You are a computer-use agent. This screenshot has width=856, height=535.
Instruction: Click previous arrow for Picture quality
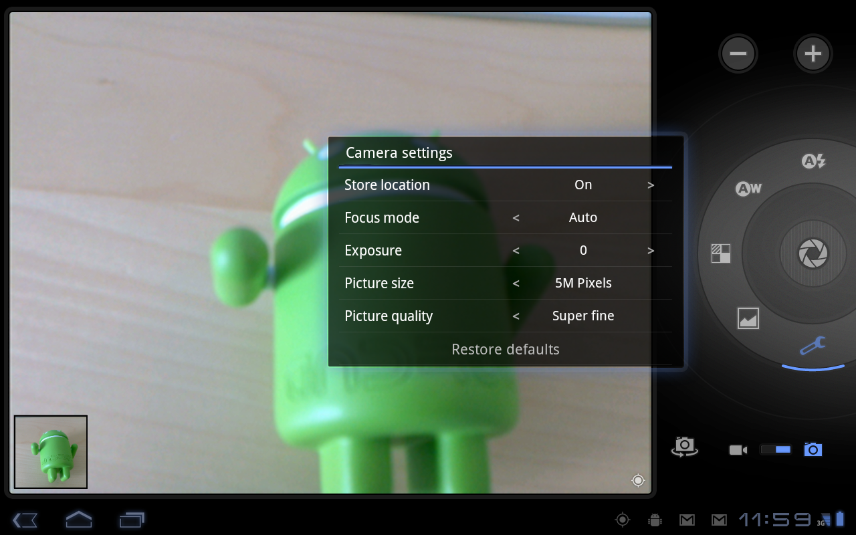[516, 316]
